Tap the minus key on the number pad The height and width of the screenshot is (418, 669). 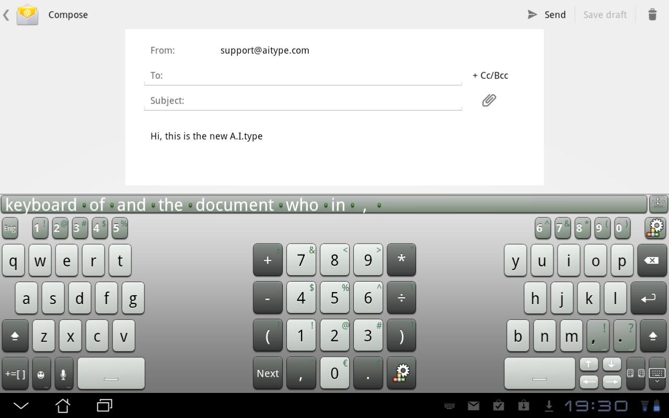point(268,298)
